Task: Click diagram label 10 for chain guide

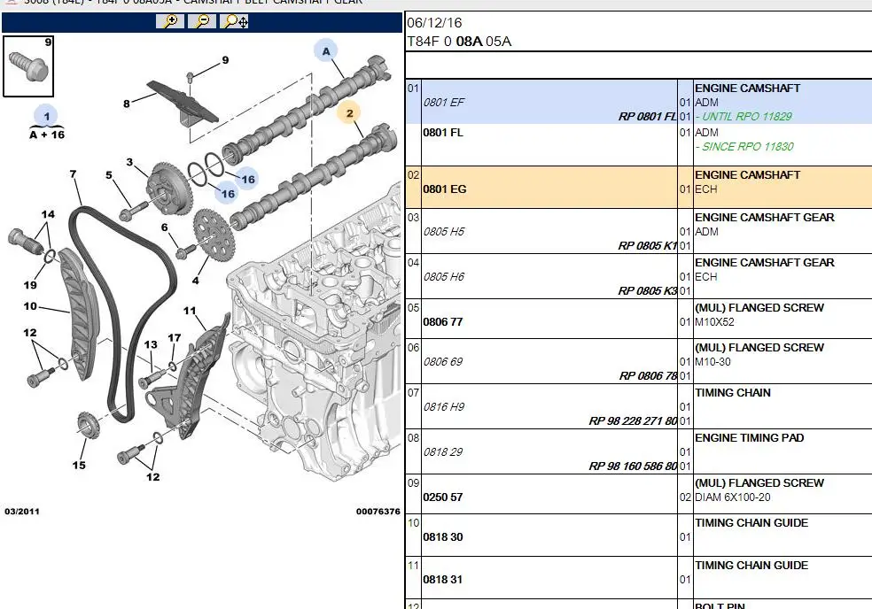Action: pyautogui.click(x=31, y=306)
